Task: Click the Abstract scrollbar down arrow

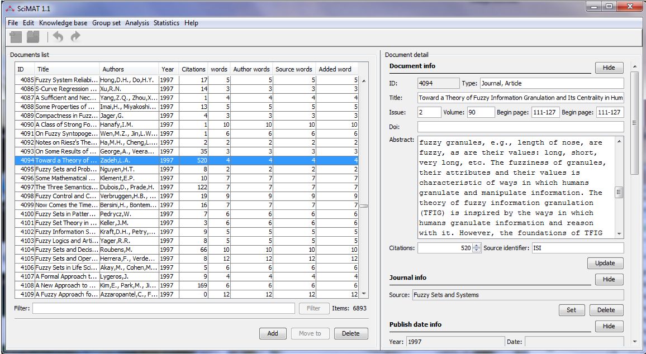Action: pyautogui.click(x=619, y=233)
